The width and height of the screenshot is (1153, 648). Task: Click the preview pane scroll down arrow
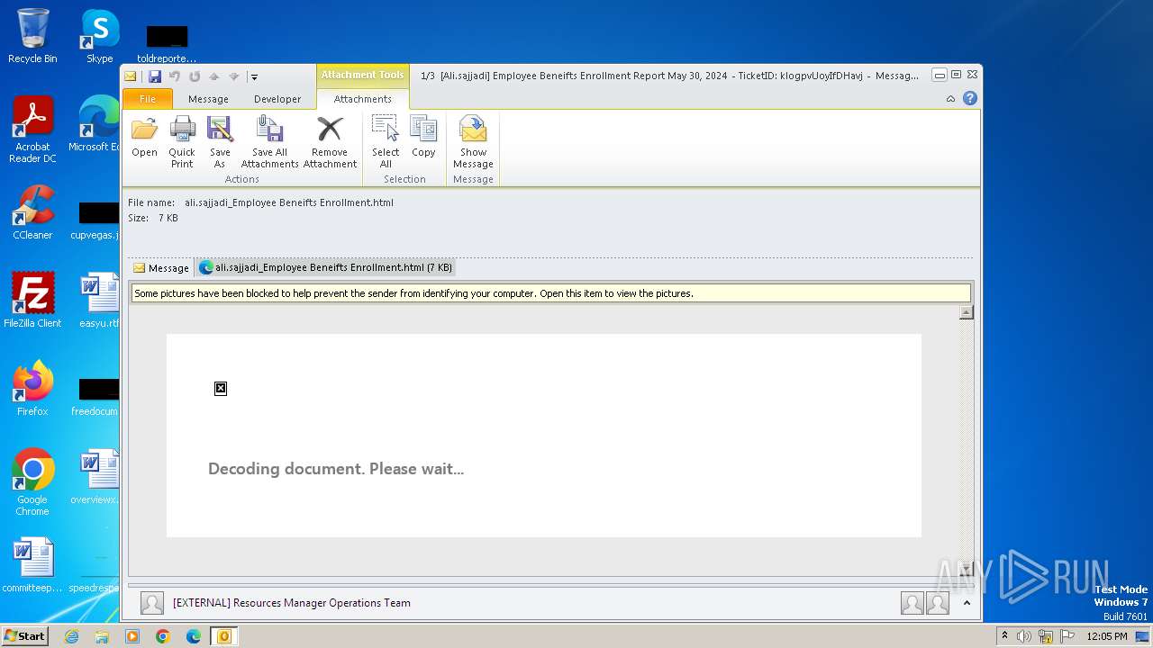pyautogui.click(x=966, y=569)
